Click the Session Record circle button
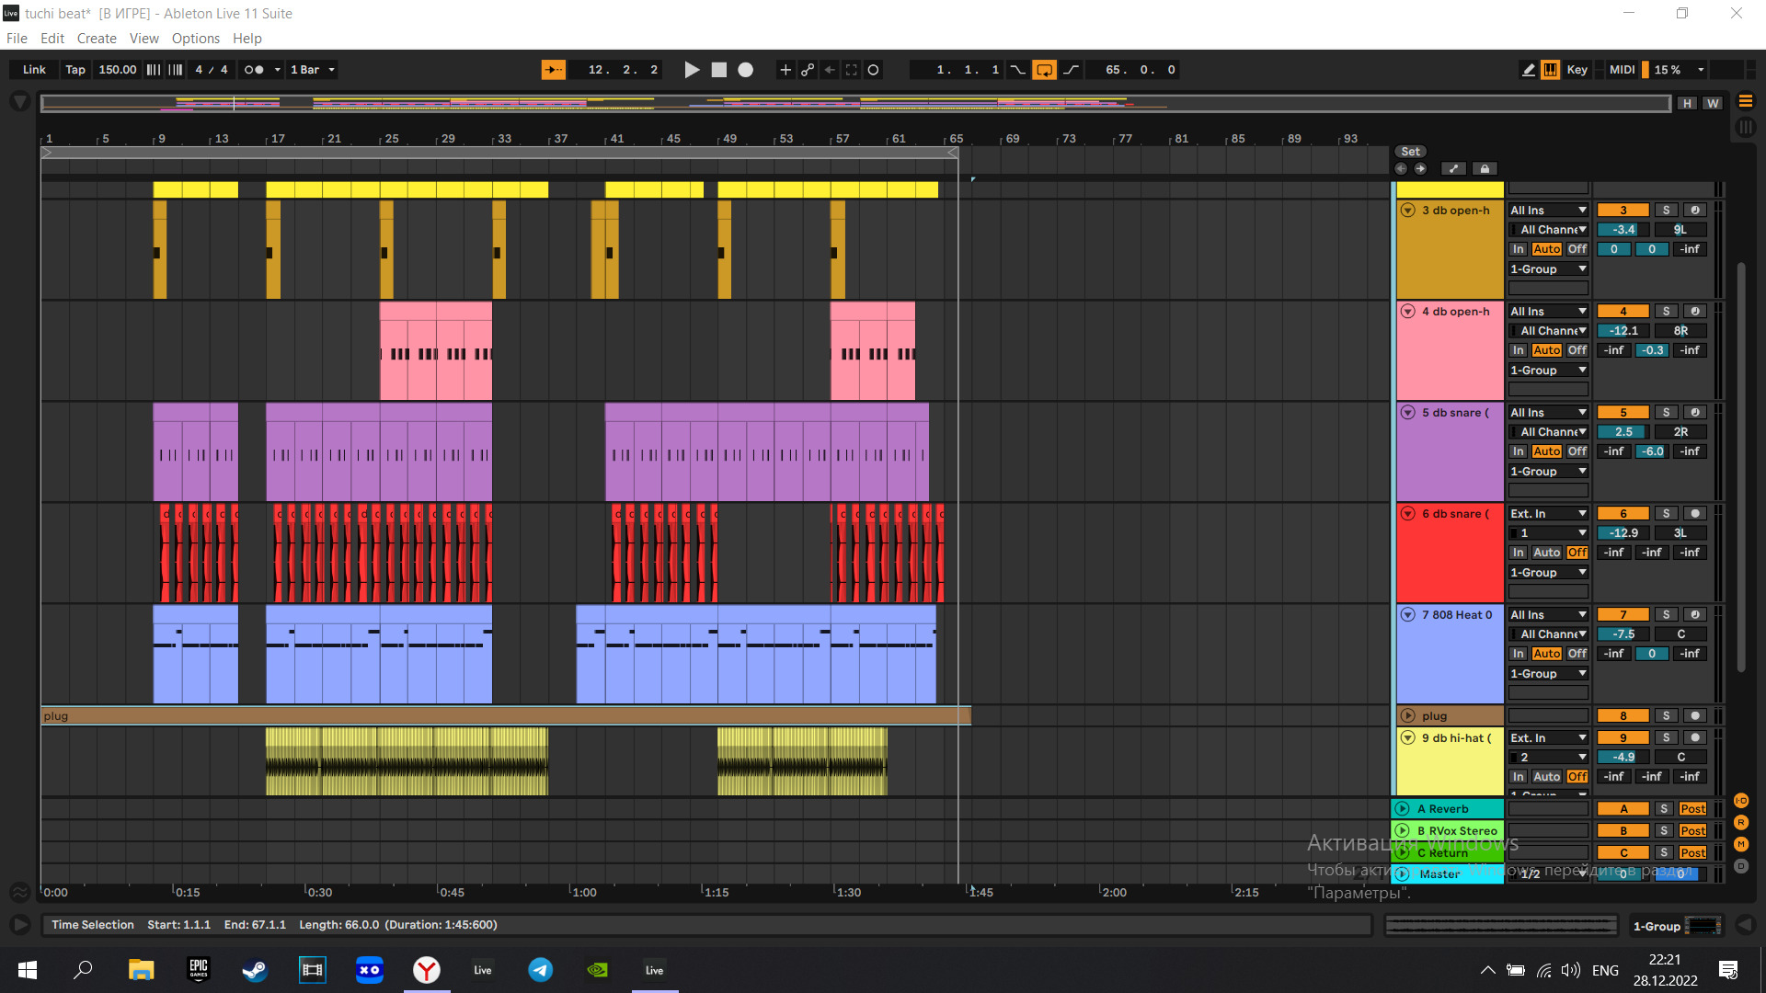Image resolution: width=1766 pixels, height=993 pixels. point(874,70)
